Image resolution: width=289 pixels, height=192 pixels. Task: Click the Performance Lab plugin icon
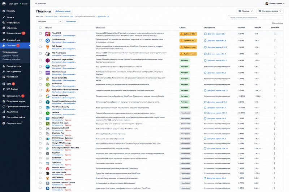click(48, 188)
